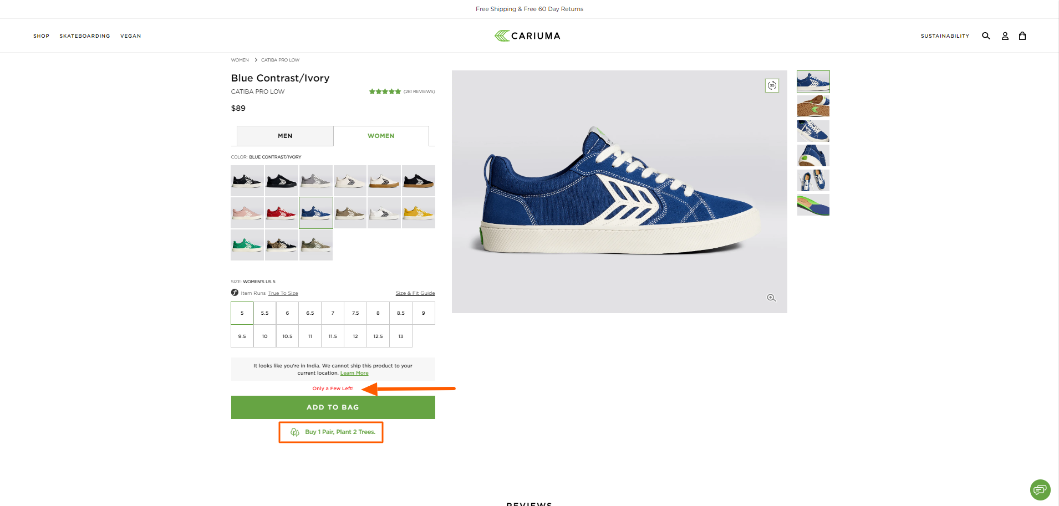Pick women's size 12
Viewport: 1059px width, 506px height.
coord(355,336)
